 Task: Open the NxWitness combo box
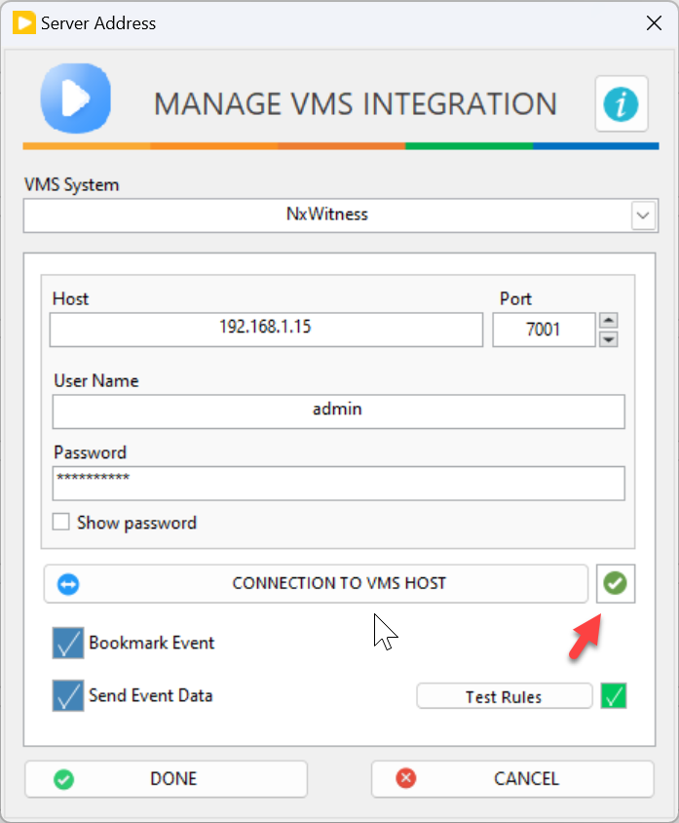click(x=327, y=215)
